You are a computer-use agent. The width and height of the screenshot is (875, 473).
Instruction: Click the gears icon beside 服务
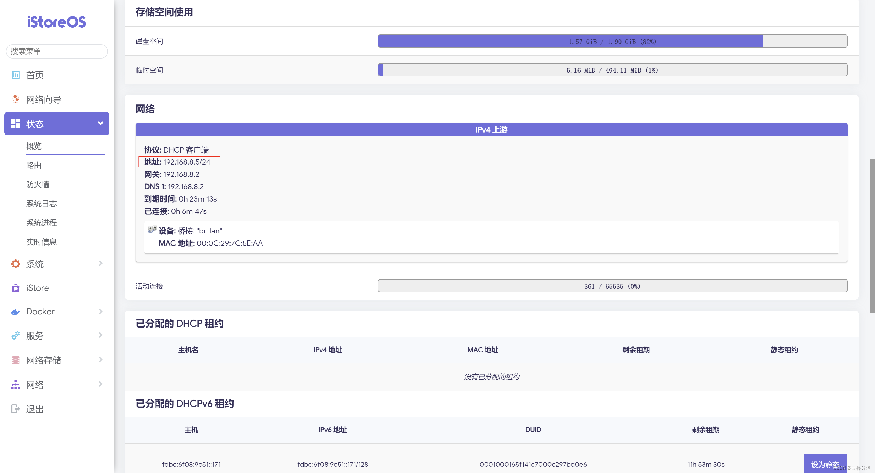click(16, 335)
